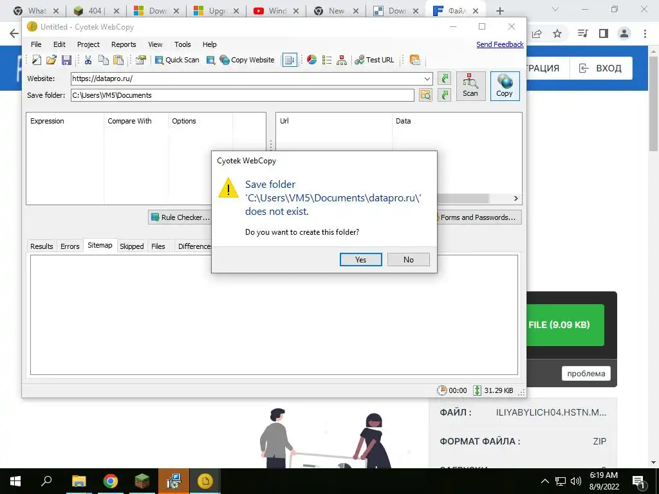Click the Send Feedback link
Viewport: 659px width, 494px height.
[499, 44]
